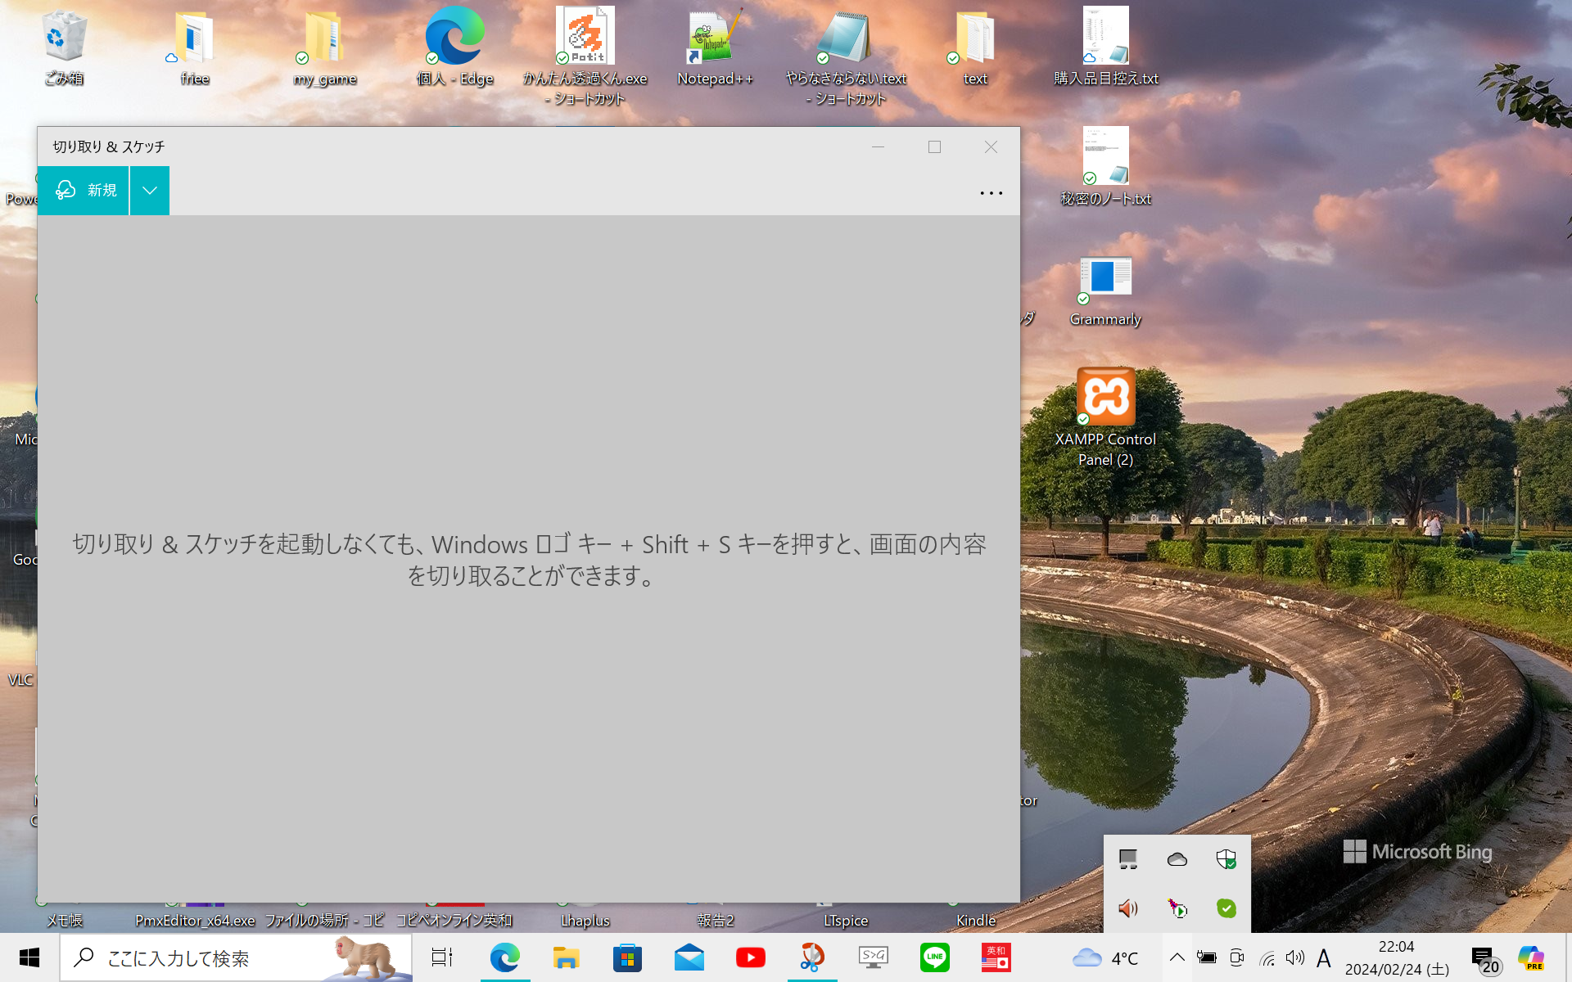
Task: Collapse the hidden tray icons chevron
Action: 1177,957
